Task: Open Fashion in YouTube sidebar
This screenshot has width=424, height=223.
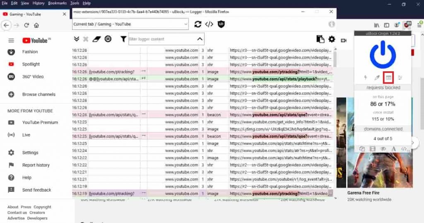Action: [30, 52]
